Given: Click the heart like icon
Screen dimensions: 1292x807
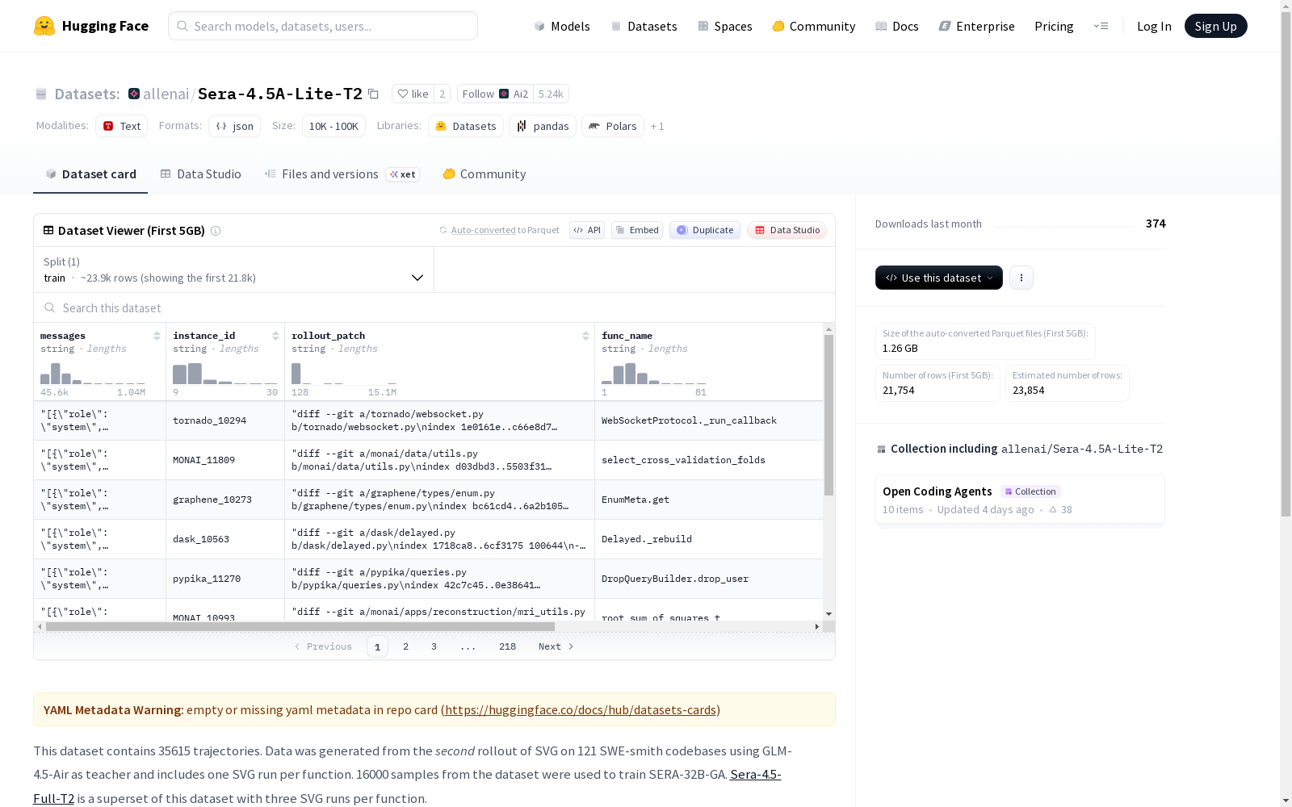Looking at the screenshot, I should [x=403, y=94].
